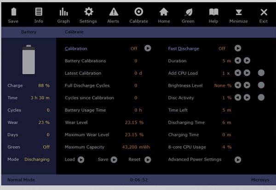Open Settings via the gear icon
Image resolution: width=276 pixels, height=190 pixels.
(88, 12)
